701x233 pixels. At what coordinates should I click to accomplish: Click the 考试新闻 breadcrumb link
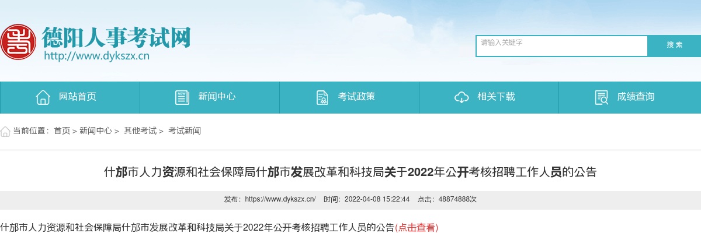(x=185, y=131)
